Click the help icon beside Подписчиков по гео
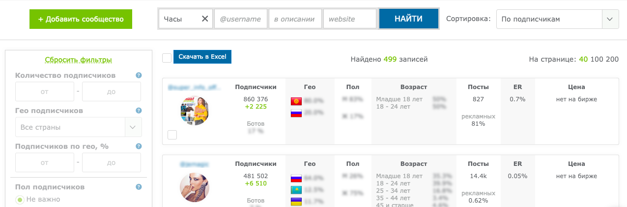This screenshot has width=627, height=207. point(139,146)
